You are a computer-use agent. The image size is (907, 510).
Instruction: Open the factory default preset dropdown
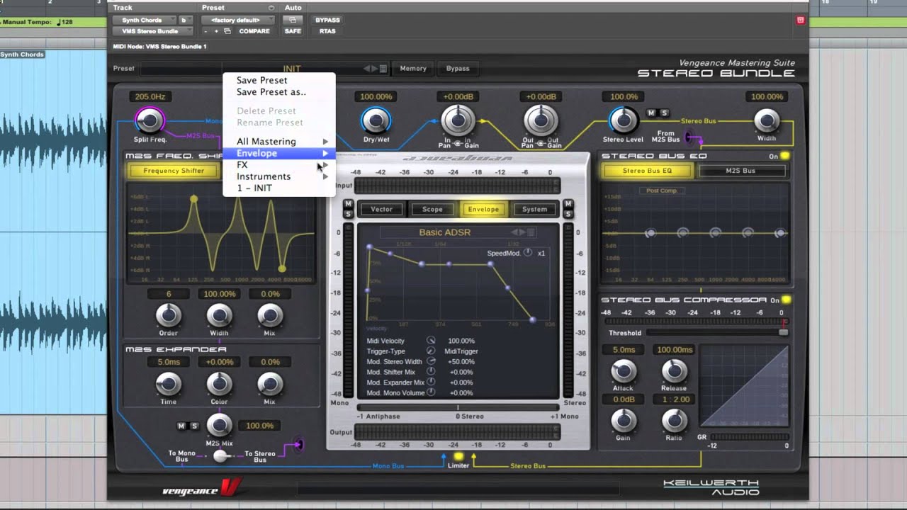239,20
